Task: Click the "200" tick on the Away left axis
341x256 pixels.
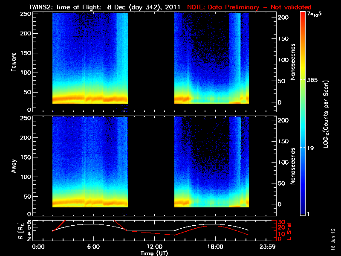Action: 26,138
